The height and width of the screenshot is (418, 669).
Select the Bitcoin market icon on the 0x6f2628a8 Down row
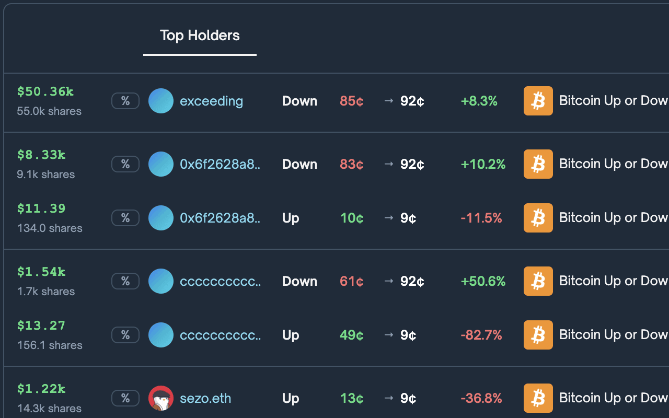click(538, 164)
